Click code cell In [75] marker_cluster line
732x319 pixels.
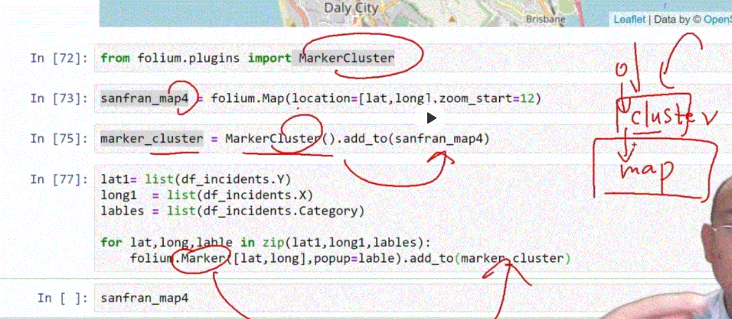click(295, 139)
